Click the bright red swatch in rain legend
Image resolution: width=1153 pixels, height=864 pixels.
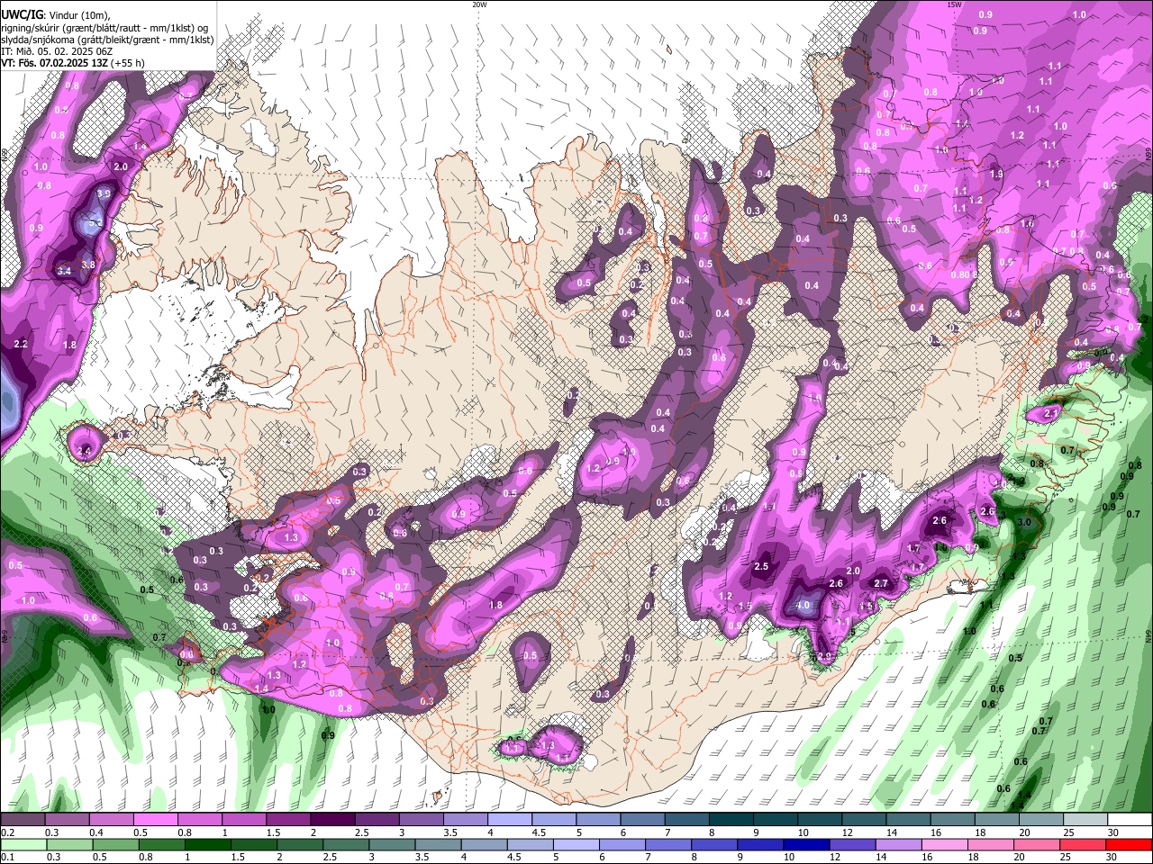(1130, 845)
